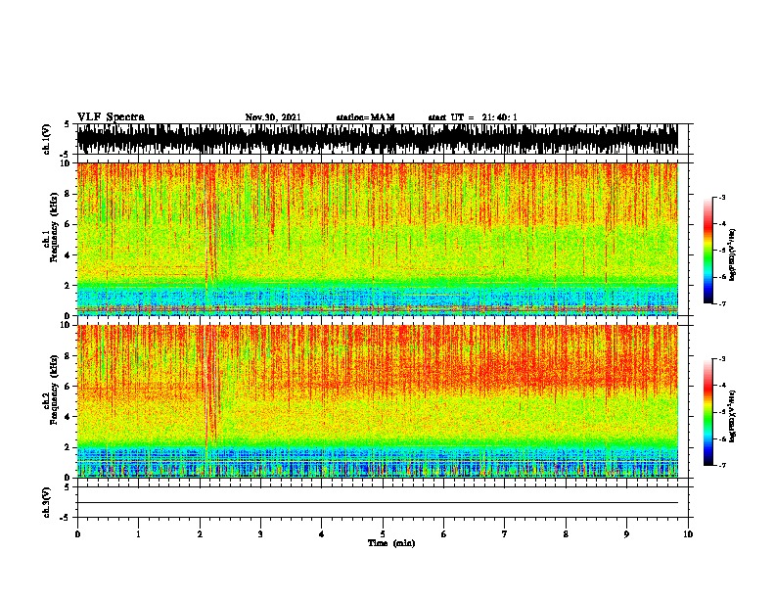Click the ch.2 colorbar 'log(PSD)' unit label

pyautogui.click(x=733, y=417)
